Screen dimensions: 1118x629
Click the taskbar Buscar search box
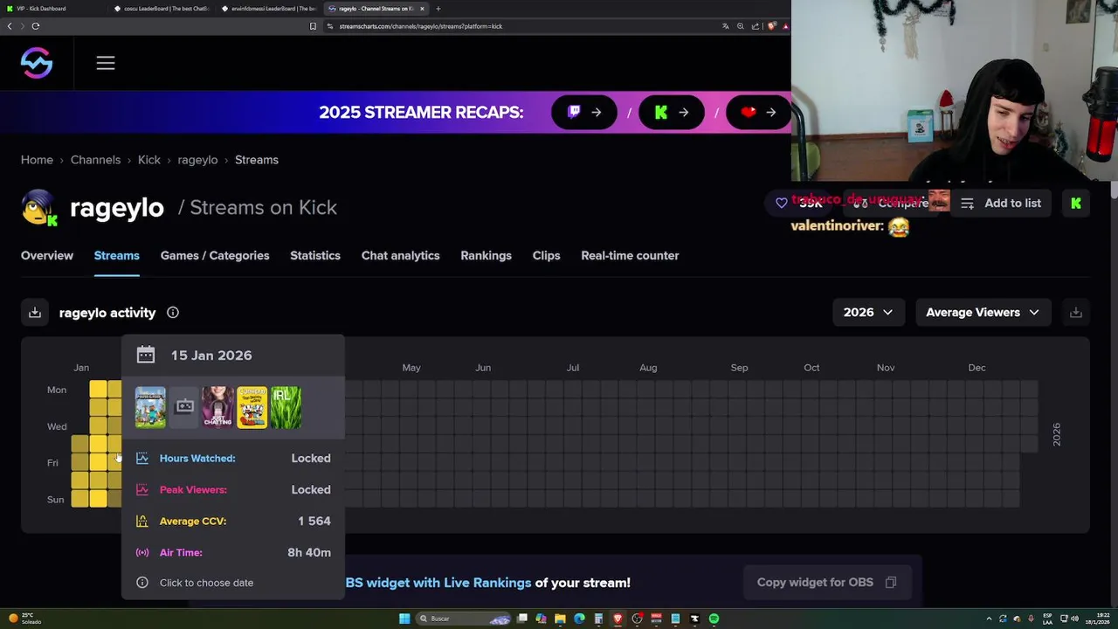click(463, 619)
